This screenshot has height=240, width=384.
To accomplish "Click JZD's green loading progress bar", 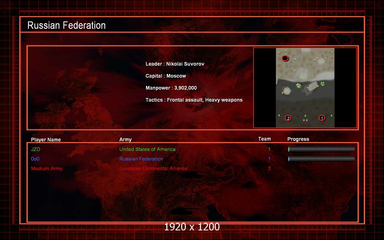I will (x=321, y=149).
